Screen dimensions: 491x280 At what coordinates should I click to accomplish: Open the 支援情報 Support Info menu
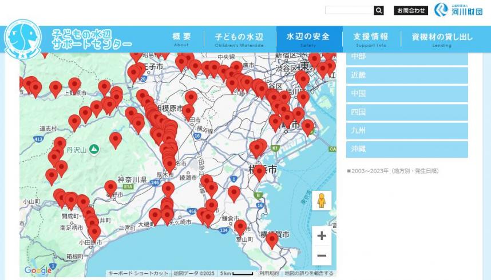[371, 39]
